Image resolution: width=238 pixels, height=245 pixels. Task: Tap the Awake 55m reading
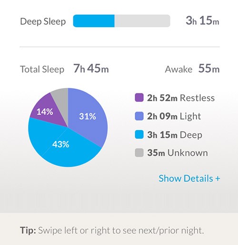click(x=209, y=69)
